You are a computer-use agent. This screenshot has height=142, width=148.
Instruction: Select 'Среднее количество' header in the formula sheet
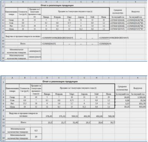[x=118, y=12]
